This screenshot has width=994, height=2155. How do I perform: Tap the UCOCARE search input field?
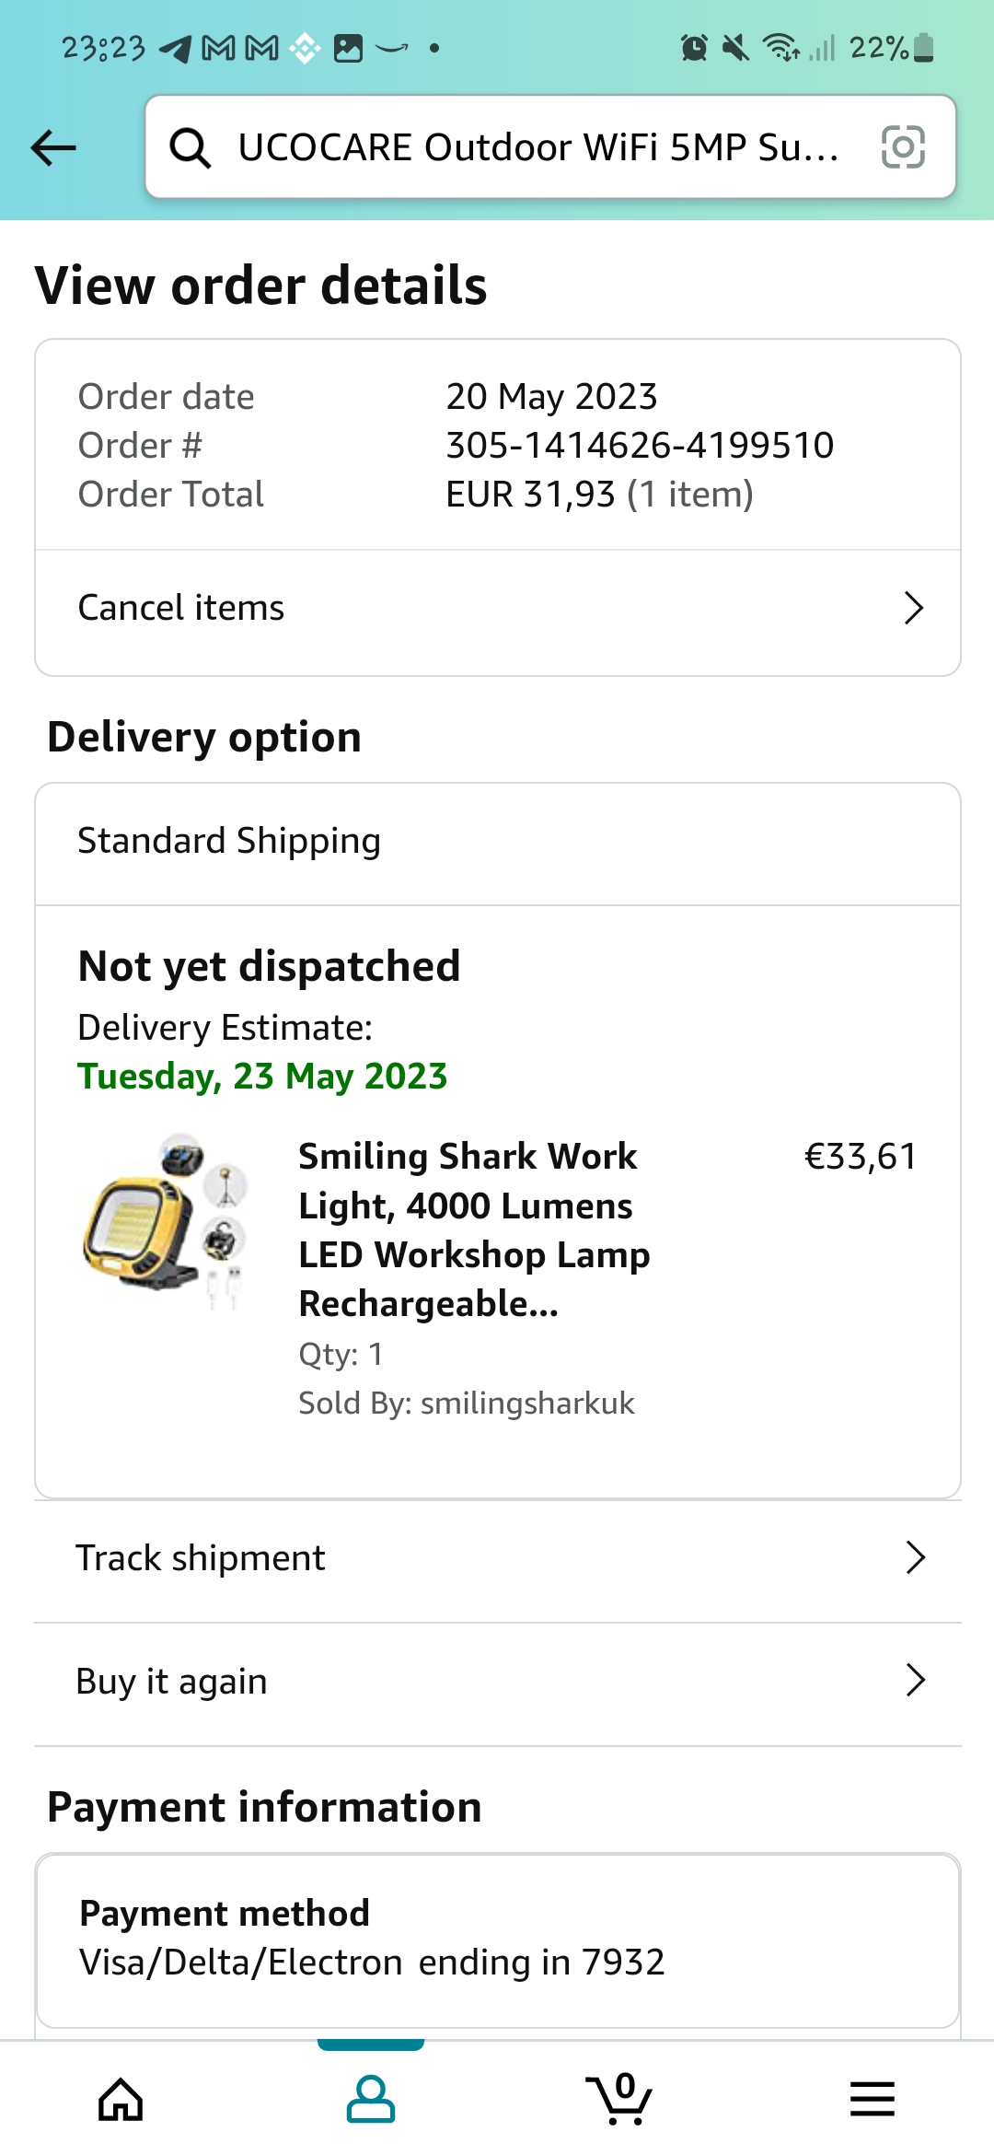click(538, 147)
